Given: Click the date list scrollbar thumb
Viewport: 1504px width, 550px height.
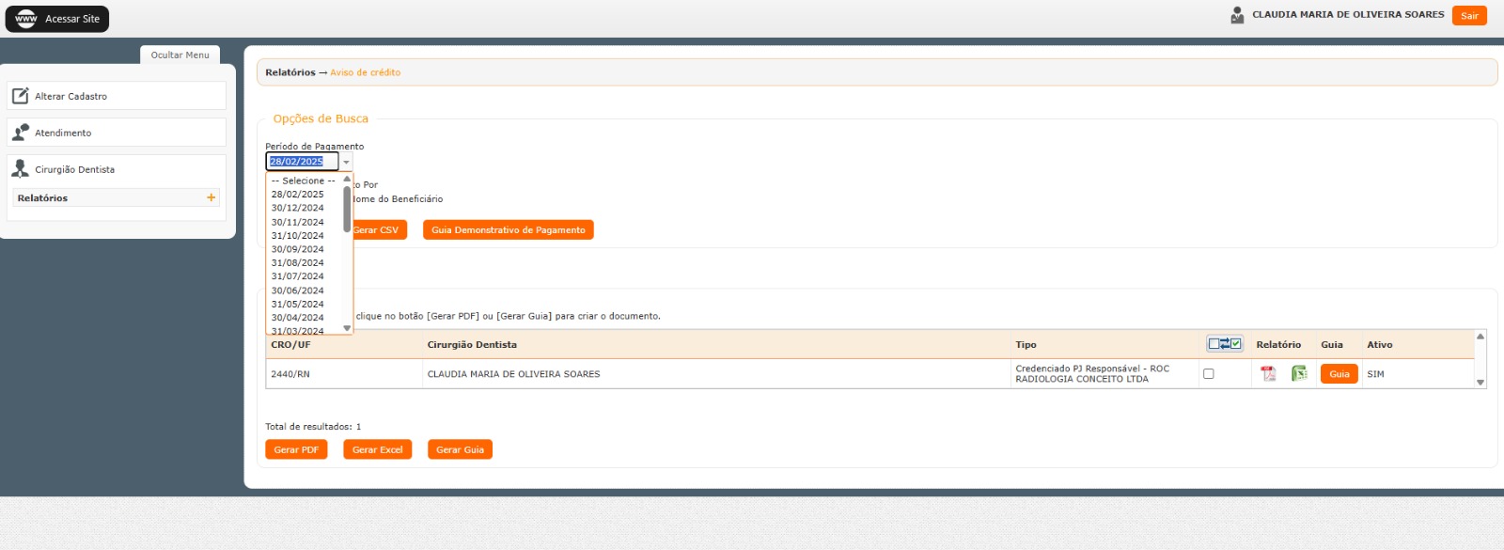Looking at the screenshot, I should [347, 209].
